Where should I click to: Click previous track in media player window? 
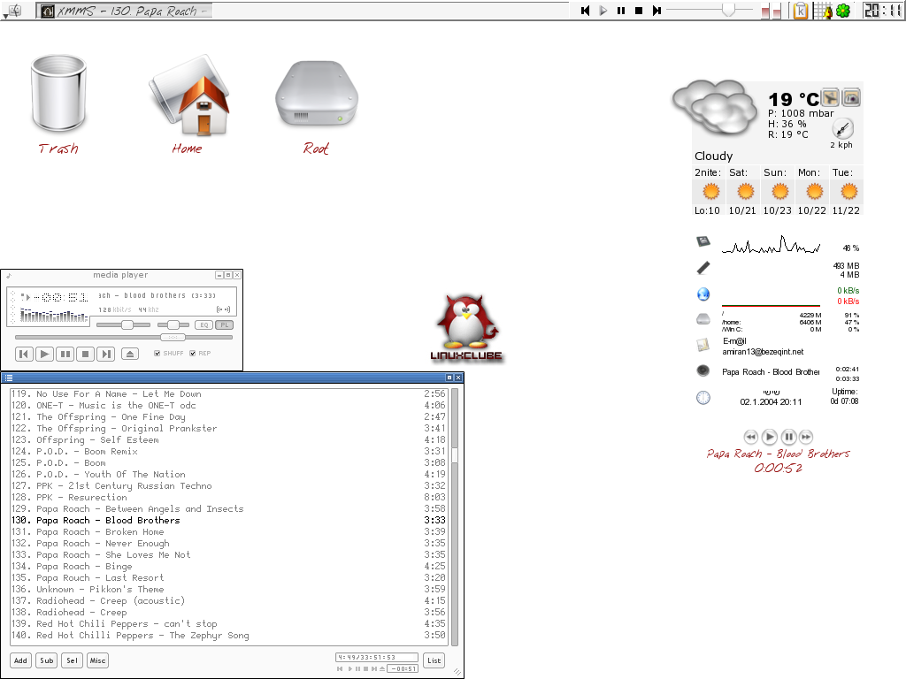24,354
